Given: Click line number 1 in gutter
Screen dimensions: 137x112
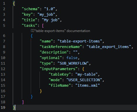Looking at the screenshot, I should tap(4, 3).
